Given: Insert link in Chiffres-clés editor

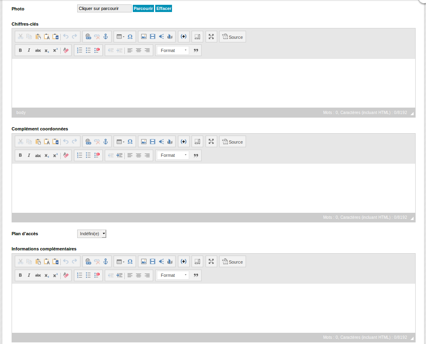Looking at the screenshot, I should 88,36.
